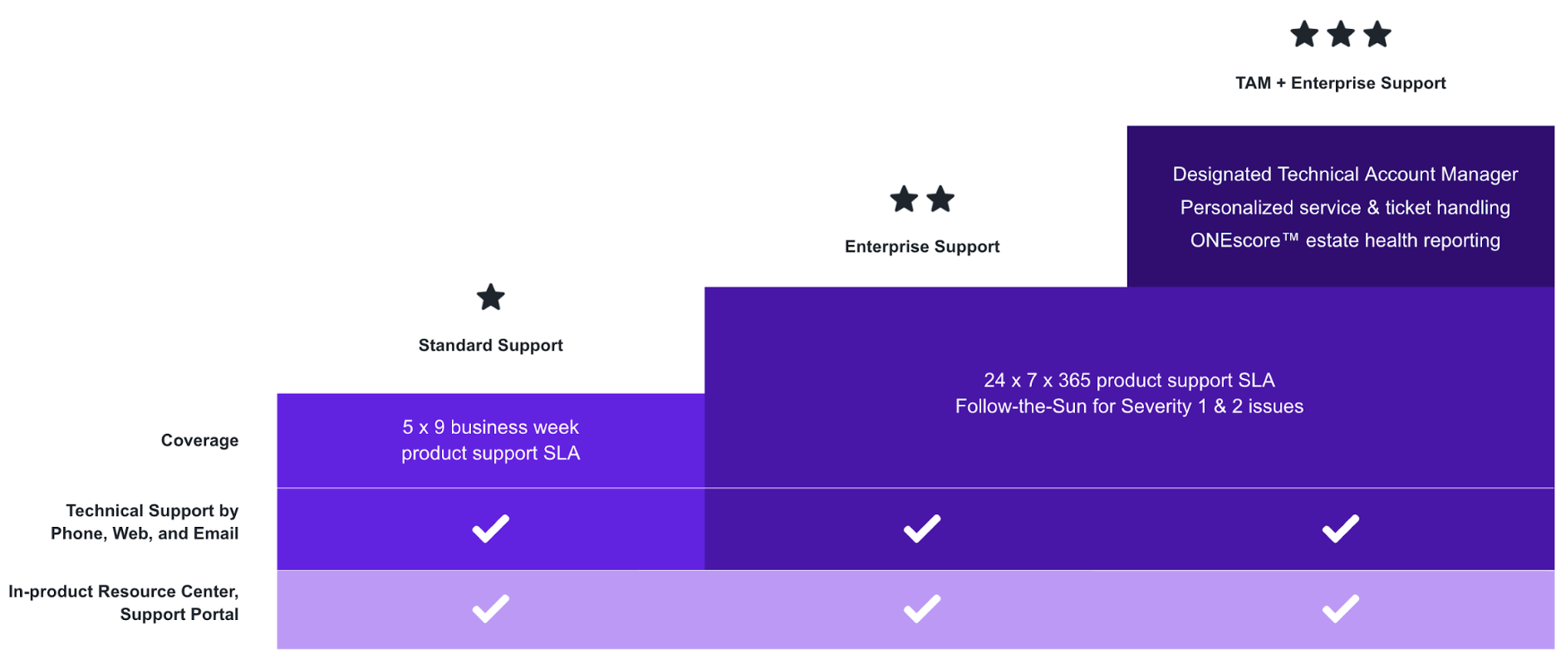
Task: Click Enterprise Support's Technical Support checkmark
Action: [x=922, y=529]
